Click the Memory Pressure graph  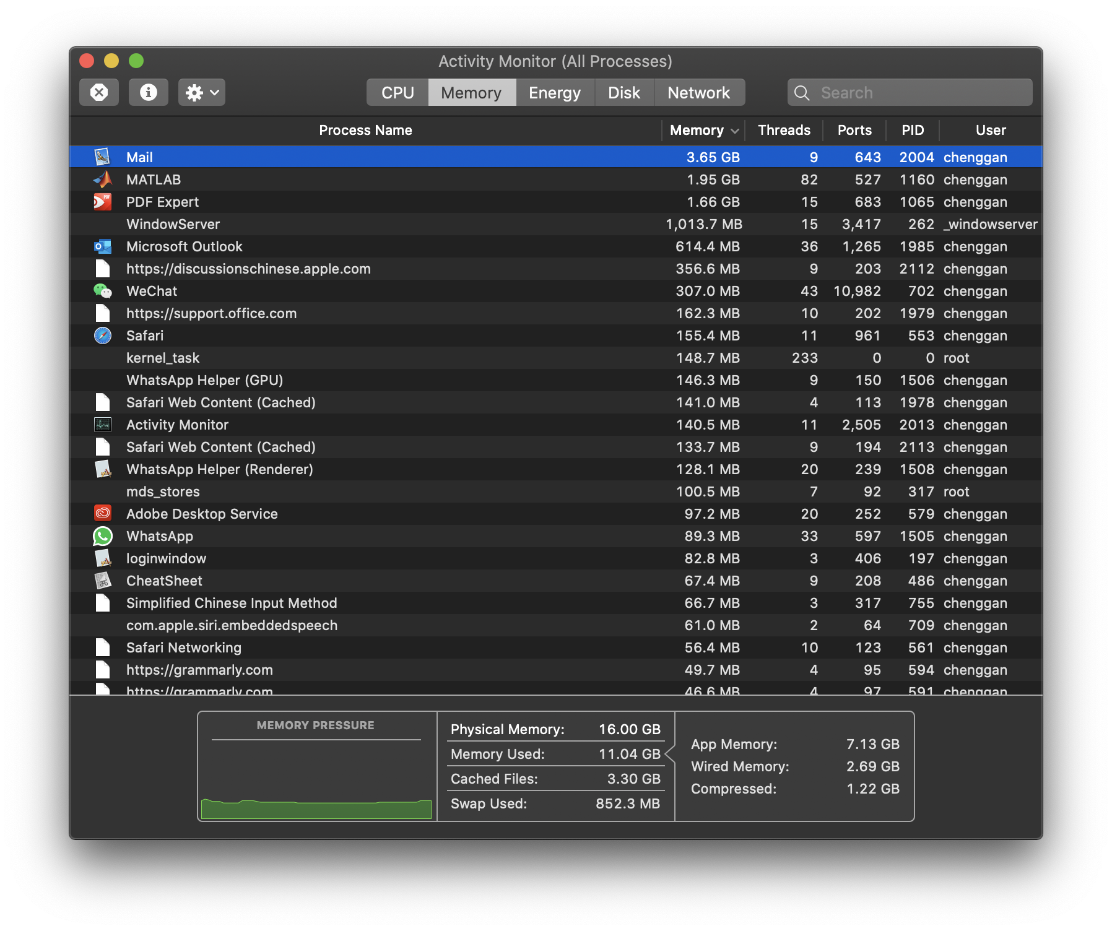(x=316, y=780)
